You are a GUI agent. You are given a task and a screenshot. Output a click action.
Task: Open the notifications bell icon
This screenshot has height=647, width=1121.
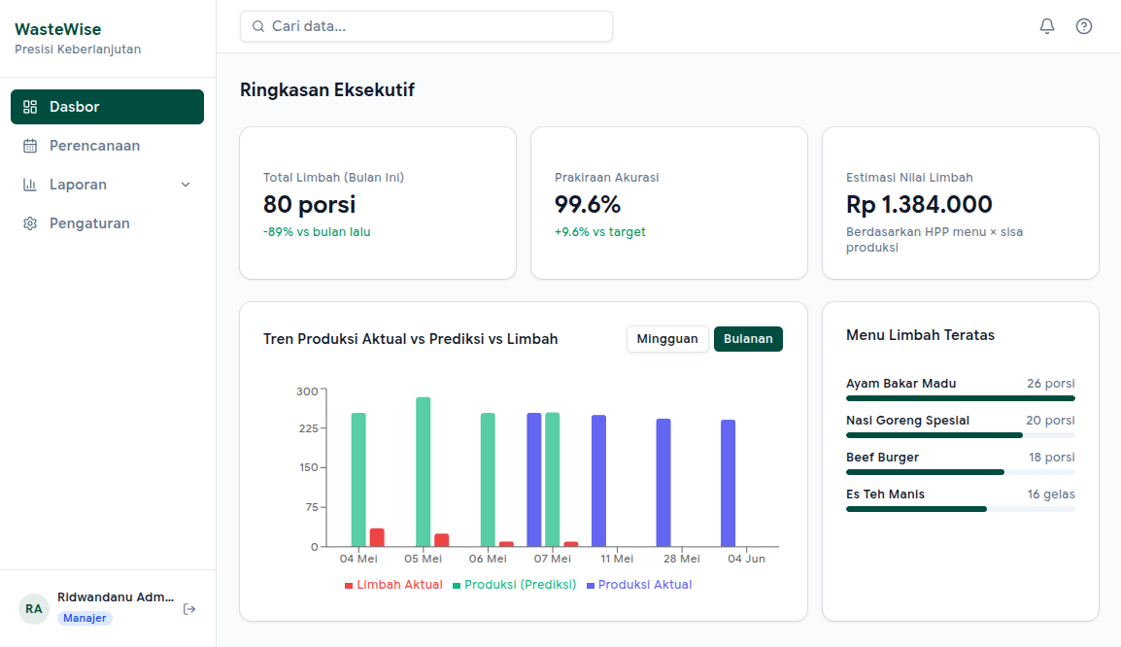[x=1046, y=26]
